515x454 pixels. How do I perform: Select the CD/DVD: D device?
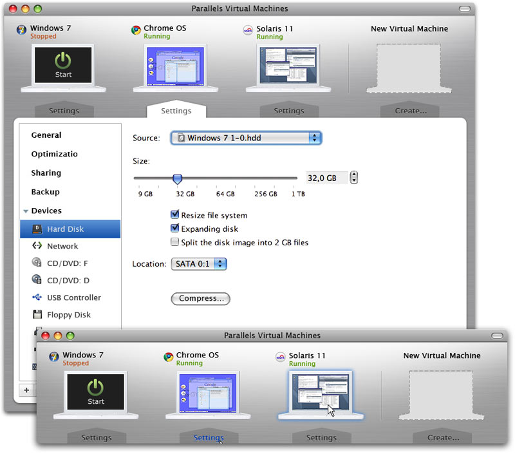coord(68,280)
